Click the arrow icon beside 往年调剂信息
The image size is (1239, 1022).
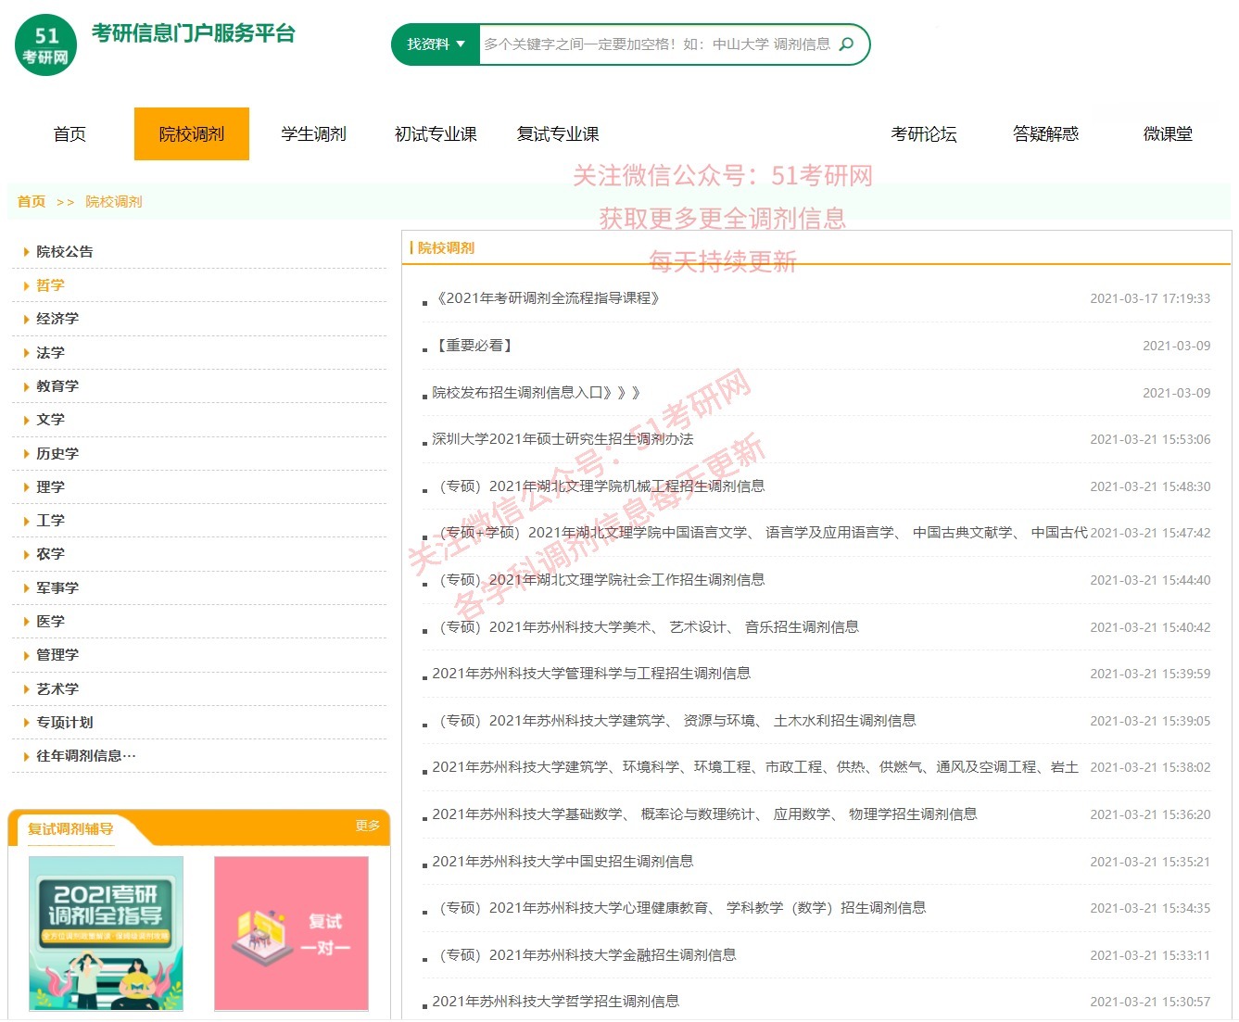[x=24, y=755]
